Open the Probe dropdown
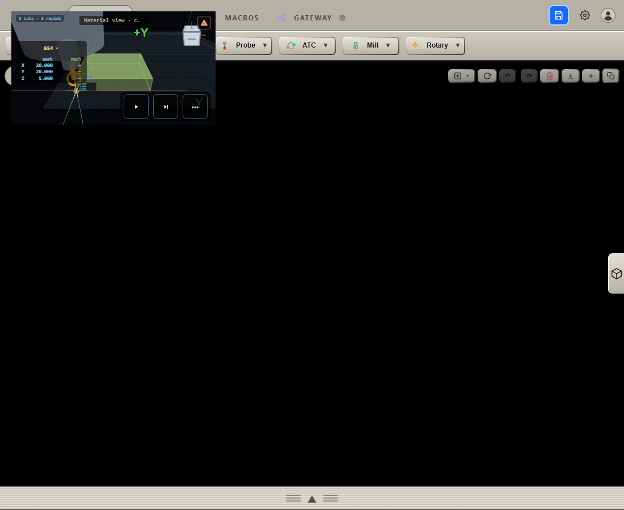624x510 pixels. point(244,46)
